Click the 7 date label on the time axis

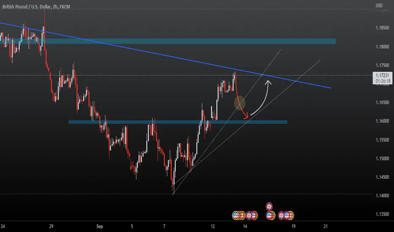[164, 226]
